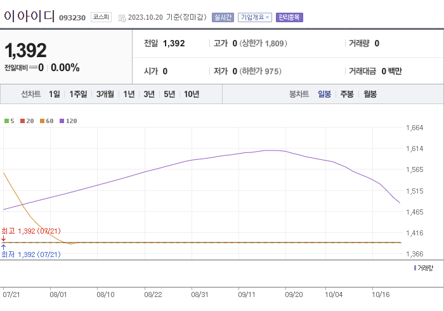This screenshot has width=444, height=311.
Task: Switch to the 월봉 candle chart
Action: click(370, 94)
